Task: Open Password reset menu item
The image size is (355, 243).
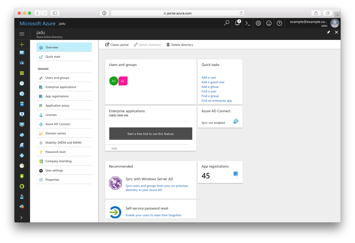Action: click(64, 152)
